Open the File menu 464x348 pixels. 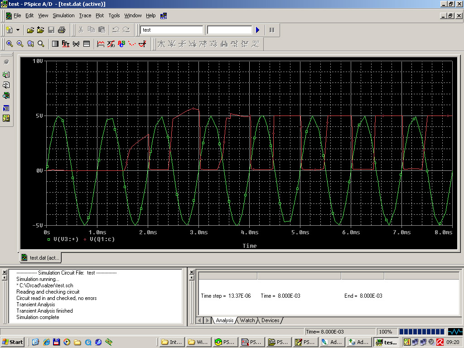pyautogui.click(x=18, y=15)
